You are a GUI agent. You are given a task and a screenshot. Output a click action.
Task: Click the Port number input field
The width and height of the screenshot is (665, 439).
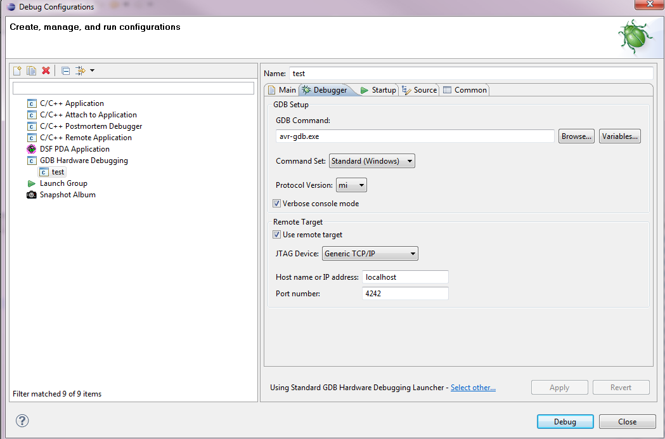tap(405, 293)
